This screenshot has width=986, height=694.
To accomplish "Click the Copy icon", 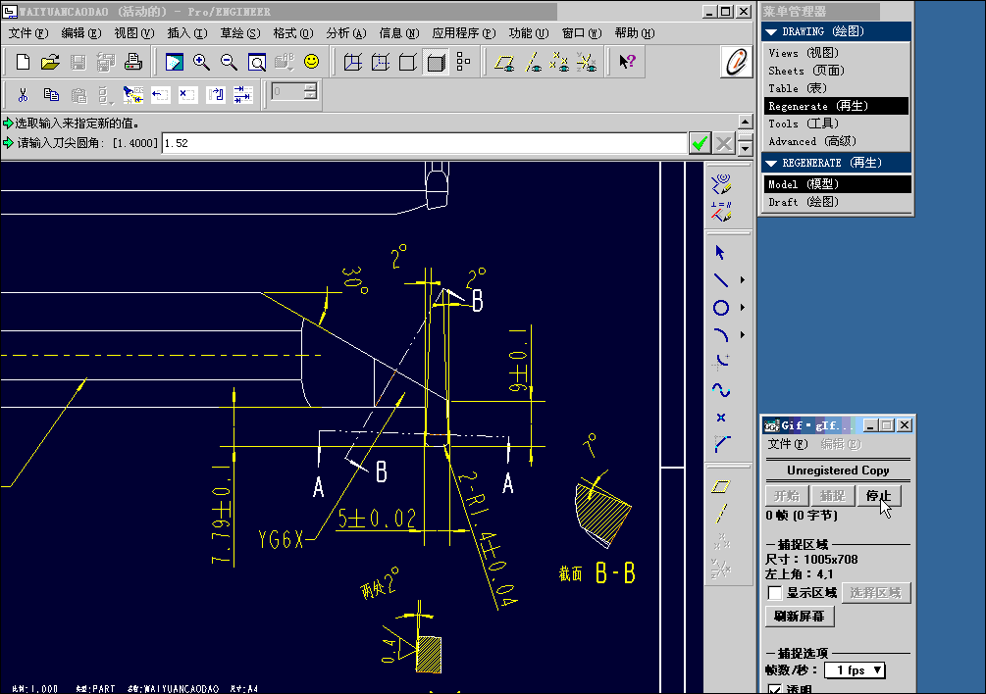I will (x=51, y=95).
